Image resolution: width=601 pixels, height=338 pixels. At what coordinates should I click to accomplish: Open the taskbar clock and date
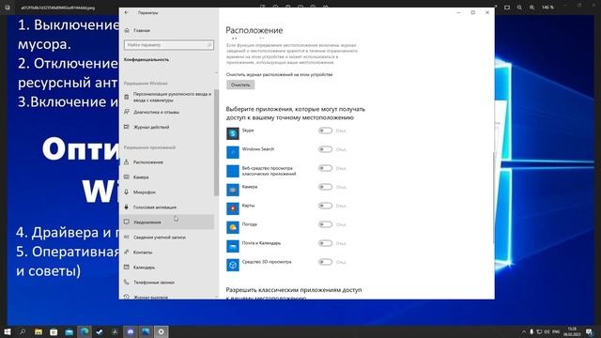point(572,331)
